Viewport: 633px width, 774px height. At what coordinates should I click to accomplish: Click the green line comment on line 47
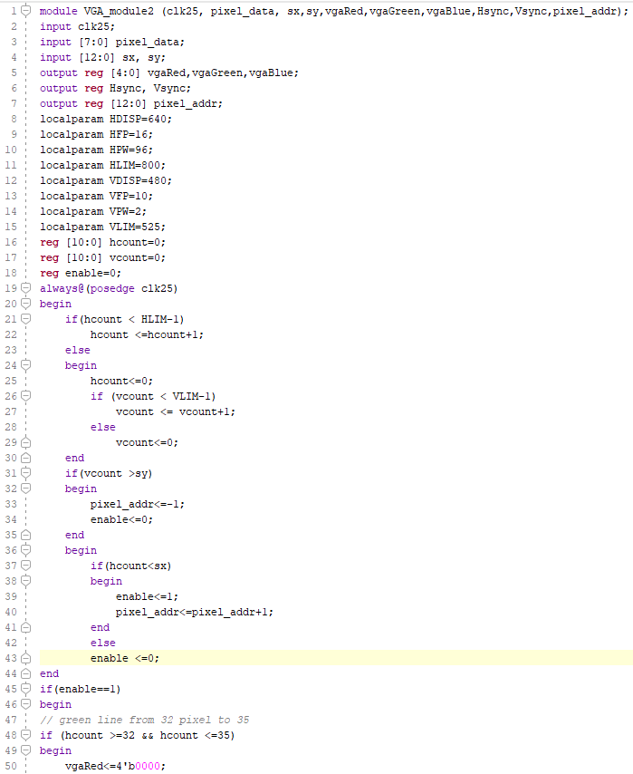[x=145, y=720]
